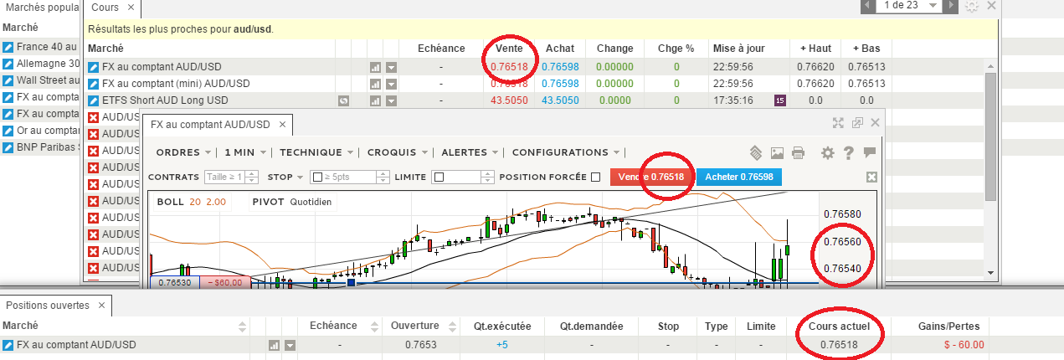Click the -$60.00 position marker on chart
The height and width of the screenshot is (360, 1064).
click(224, 283)
